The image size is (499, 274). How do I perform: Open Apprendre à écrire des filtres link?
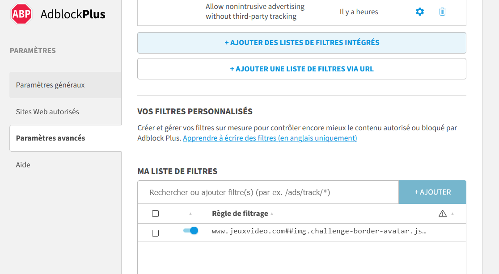click(x=270, y=138)
